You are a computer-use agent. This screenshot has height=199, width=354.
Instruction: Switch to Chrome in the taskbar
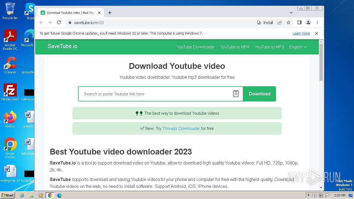pos(50,195)
